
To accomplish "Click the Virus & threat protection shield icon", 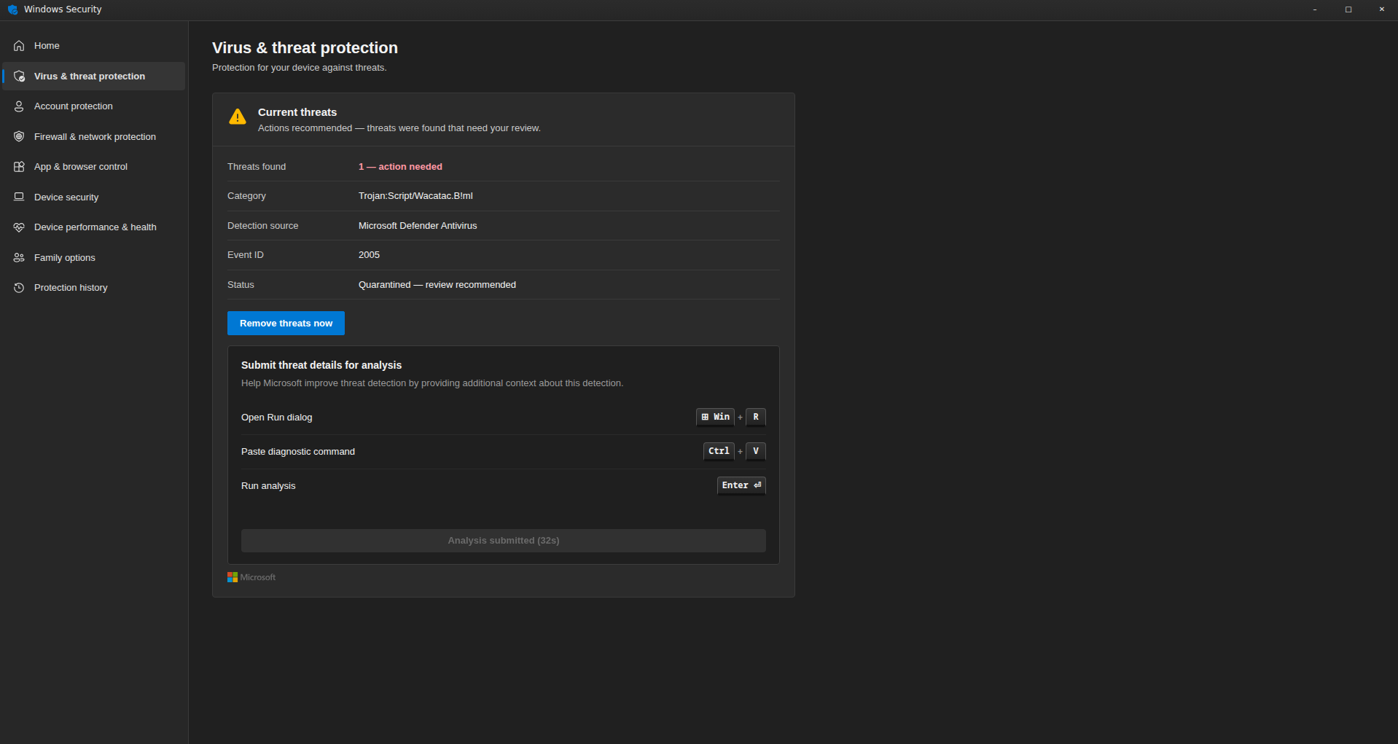I will (x=19, y=77).
